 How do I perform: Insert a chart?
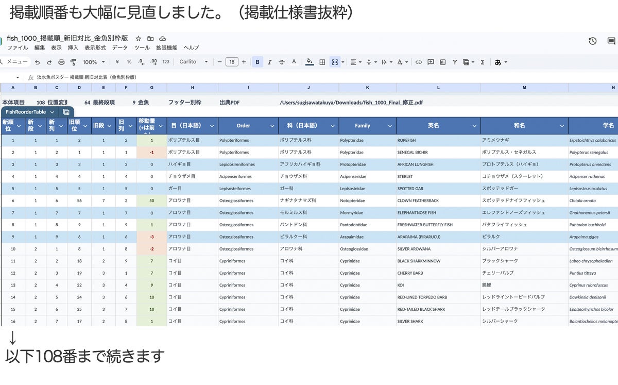pyautogui.click(x=442, y=62)
